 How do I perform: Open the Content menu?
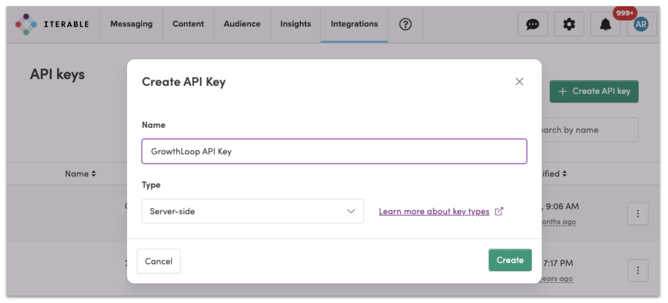tap(188, 24)
